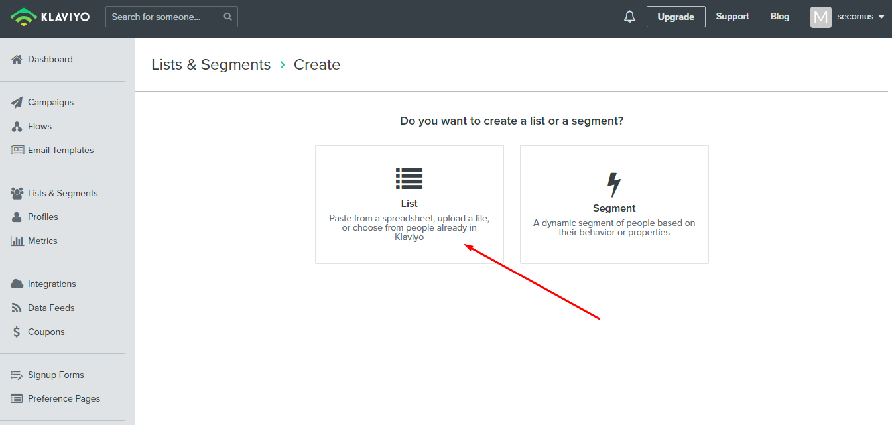Select Lists & Segments in sidebar

63,193
